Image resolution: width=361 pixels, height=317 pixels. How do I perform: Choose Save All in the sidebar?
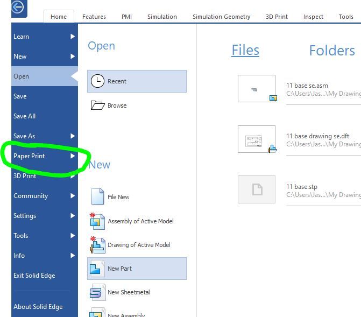pyautogui.click(x=45, y=116)
